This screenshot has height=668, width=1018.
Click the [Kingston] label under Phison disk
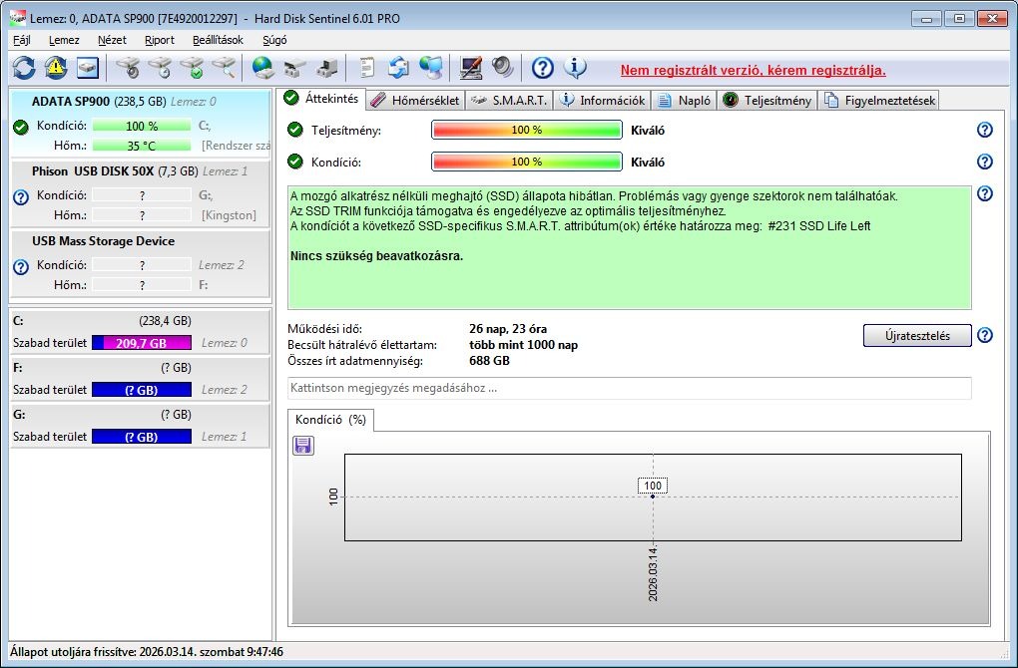coord(229,215)
